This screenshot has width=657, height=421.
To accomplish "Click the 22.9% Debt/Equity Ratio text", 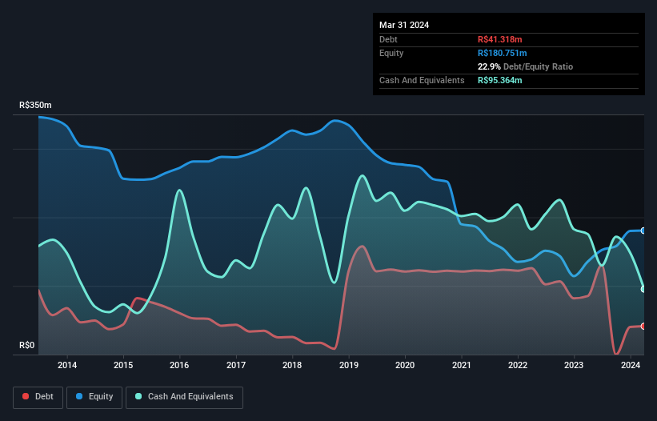I will click(526, 66).
